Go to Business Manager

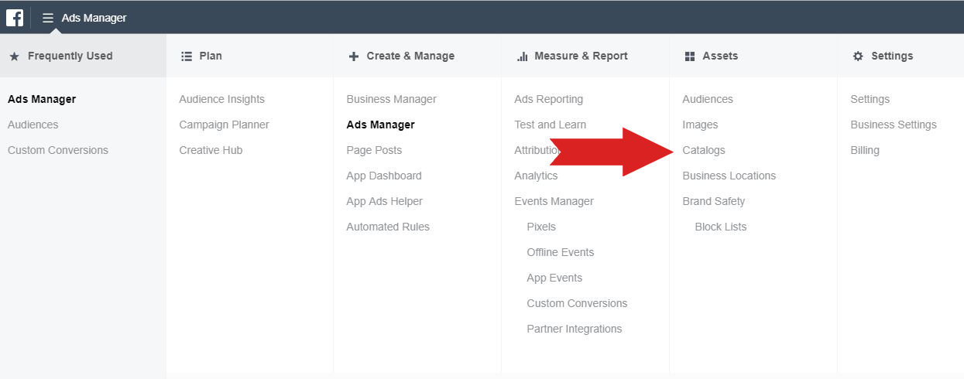click(x=392, y=99)
